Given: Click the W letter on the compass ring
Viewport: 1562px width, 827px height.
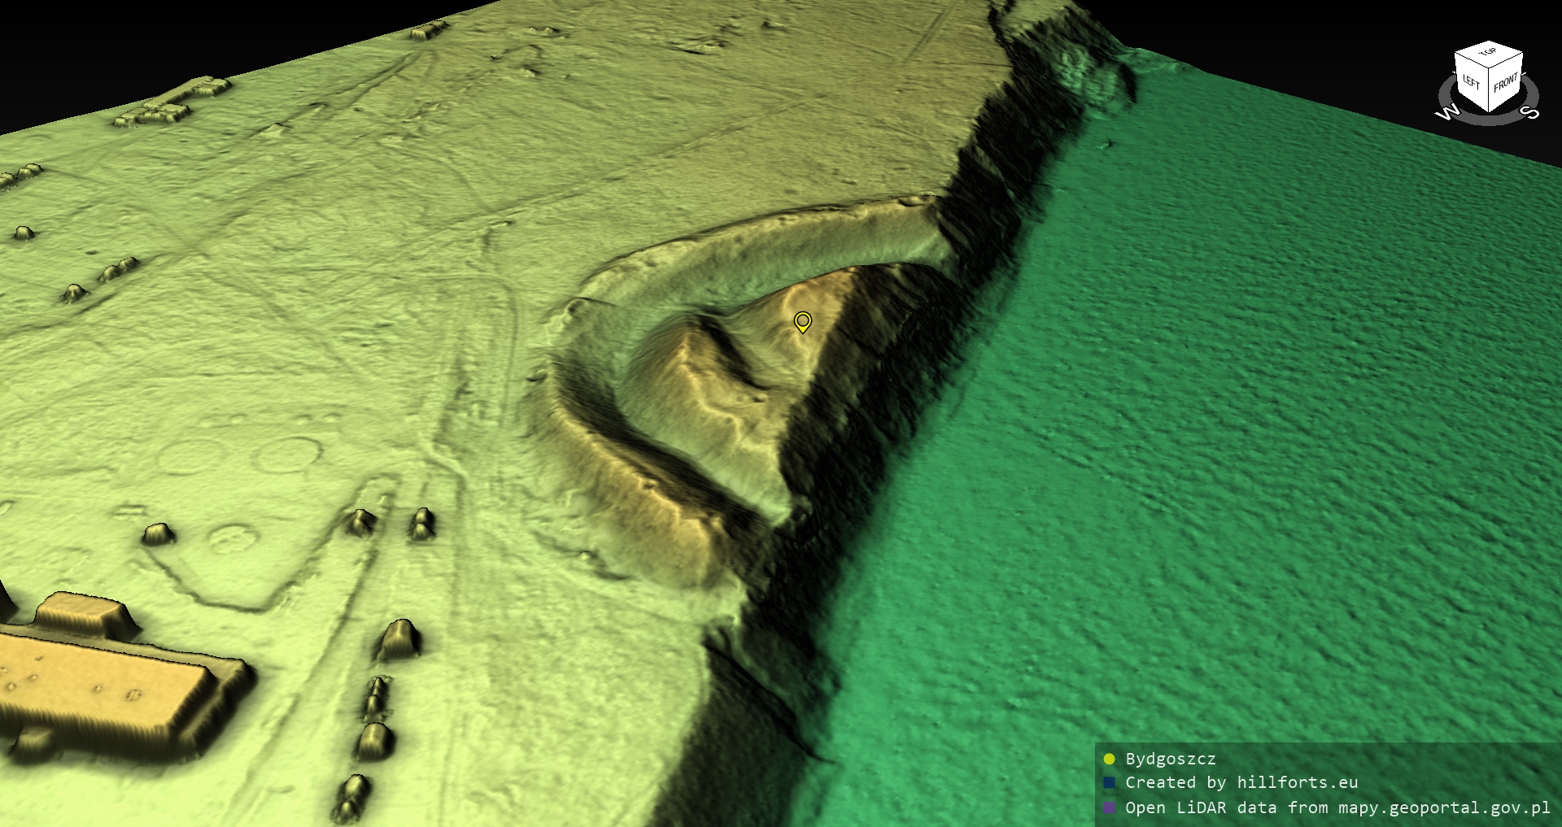Looking at the screenshot, I should [x=1446, y=113].
